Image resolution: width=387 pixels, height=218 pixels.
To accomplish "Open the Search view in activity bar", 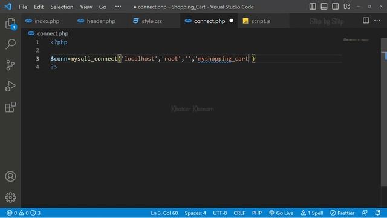I will click(10, 44).
